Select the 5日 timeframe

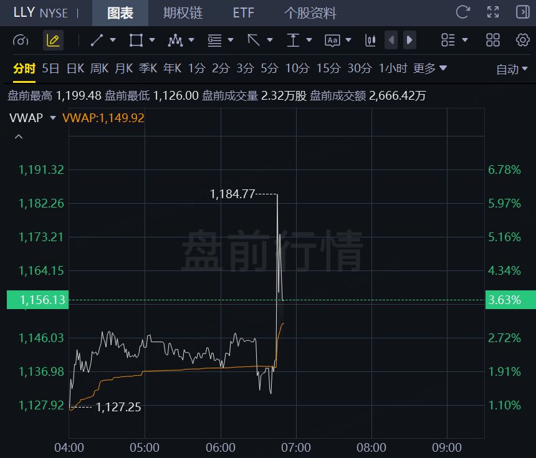pyautogui.click(x=50, y=69)
